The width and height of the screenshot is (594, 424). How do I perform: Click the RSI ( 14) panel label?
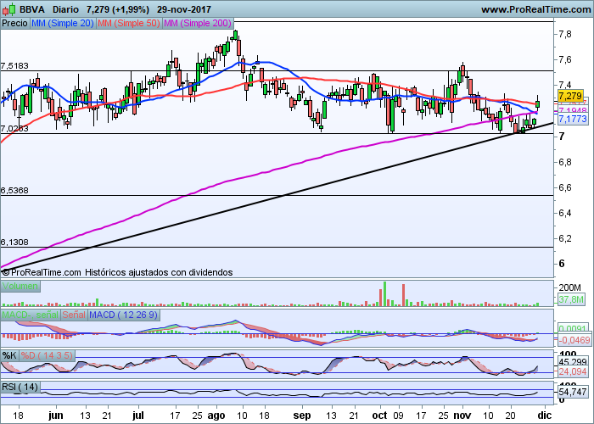[20, 388]
